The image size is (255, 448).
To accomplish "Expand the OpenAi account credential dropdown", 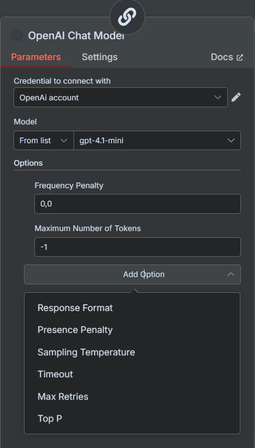I will (120, 97).
